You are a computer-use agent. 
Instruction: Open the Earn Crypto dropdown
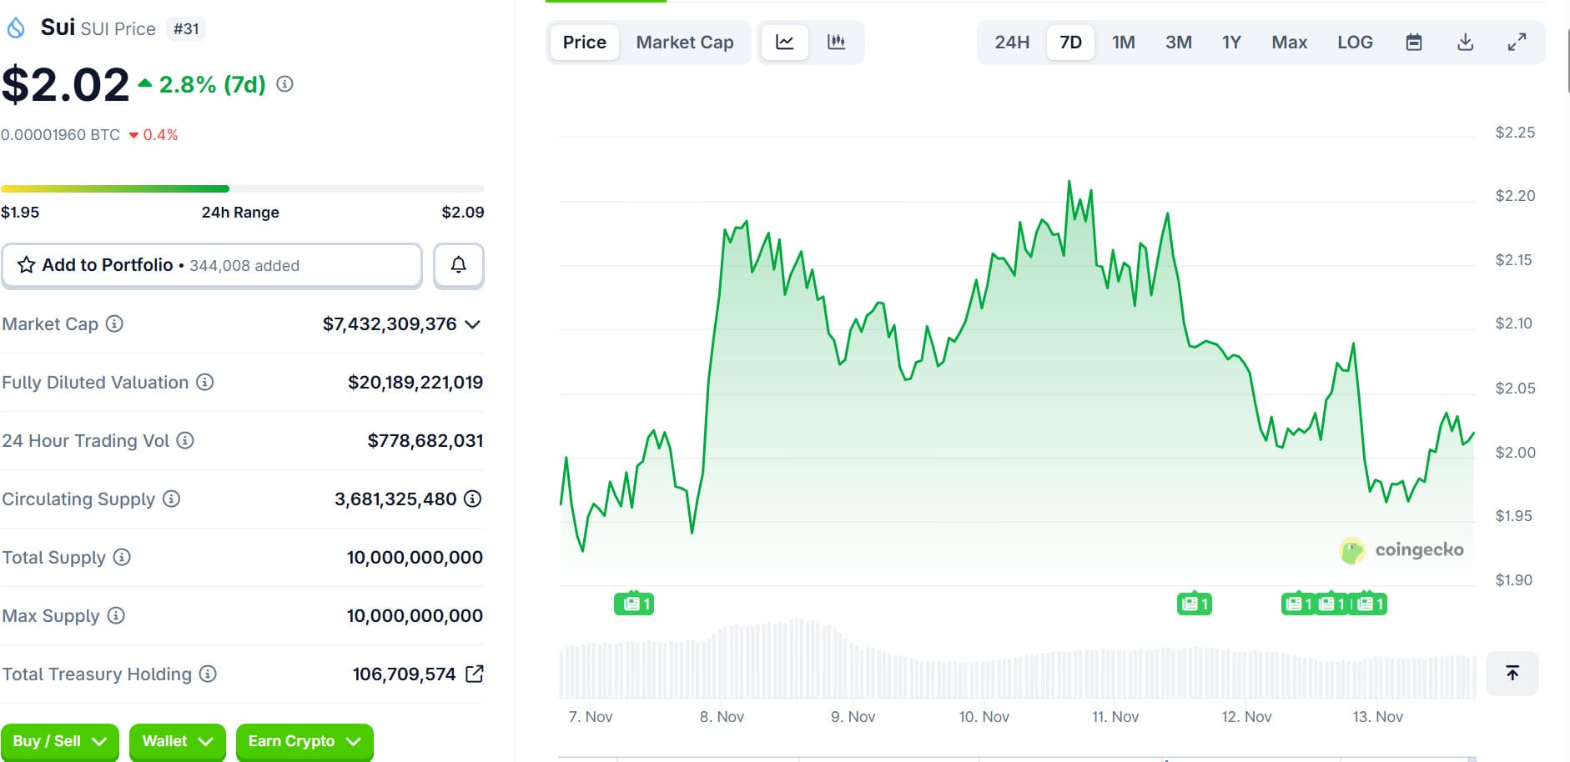(304, 741)
